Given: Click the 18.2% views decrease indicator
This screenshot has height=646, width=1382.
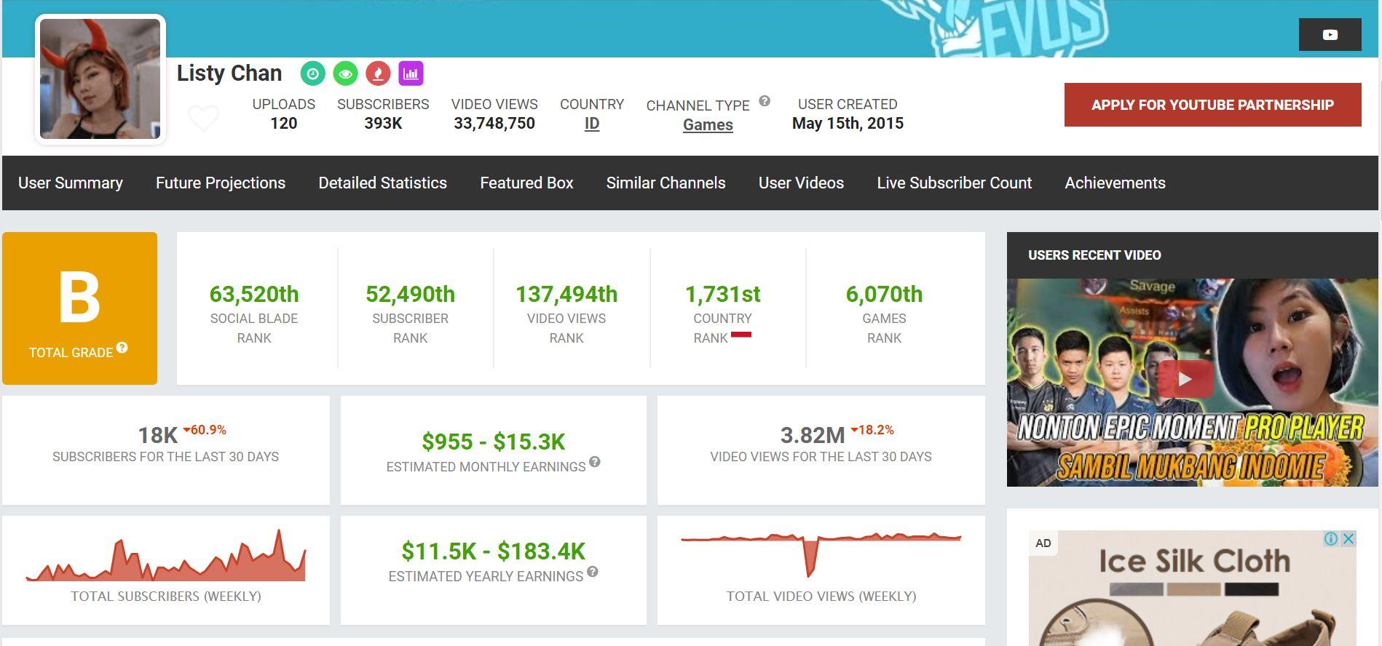Looking at the screenshot, I should [x=872, y=430].
